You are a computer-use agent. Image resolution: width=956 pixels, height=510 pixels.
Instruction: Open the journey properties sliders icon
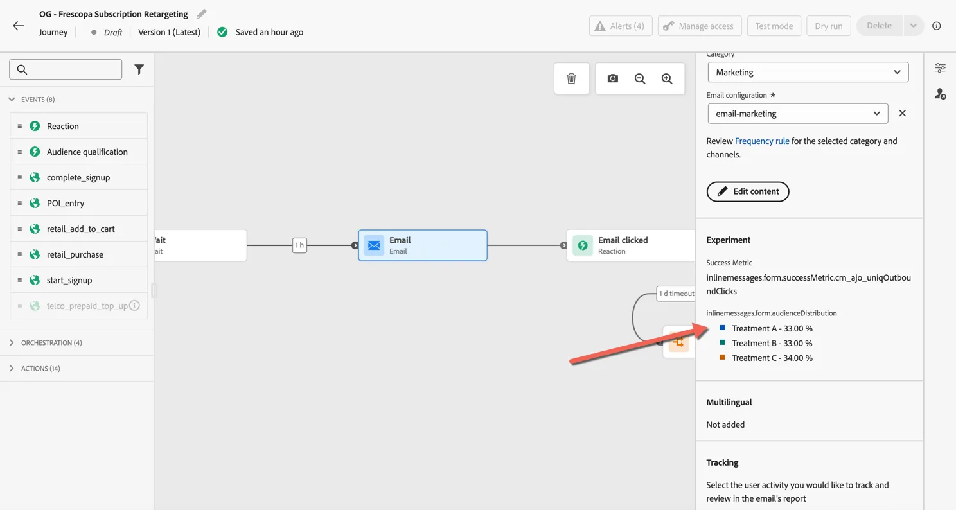click(940, 68)
